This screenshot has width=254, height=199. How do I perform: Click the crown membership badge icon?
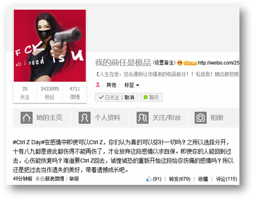click(x=180, y=63)
